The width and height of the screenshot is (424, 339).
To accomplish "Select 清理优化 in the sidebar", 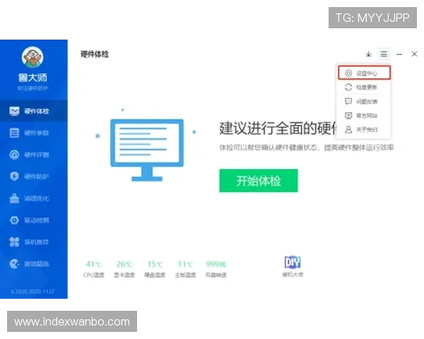I will pyautogui.click(x=34, y=198).
